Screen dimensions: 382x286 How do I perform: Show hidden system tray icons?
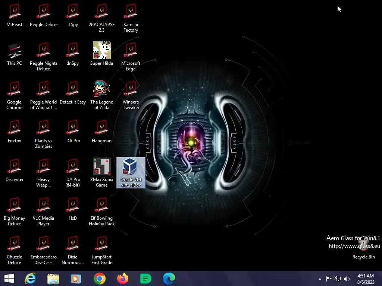[320, 279]
